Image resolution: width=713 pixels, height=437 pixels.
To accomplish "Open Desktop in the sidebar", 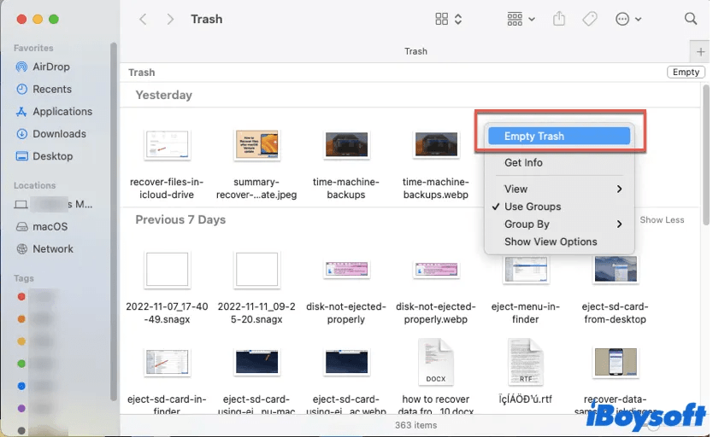I will [x=44, y=156].
